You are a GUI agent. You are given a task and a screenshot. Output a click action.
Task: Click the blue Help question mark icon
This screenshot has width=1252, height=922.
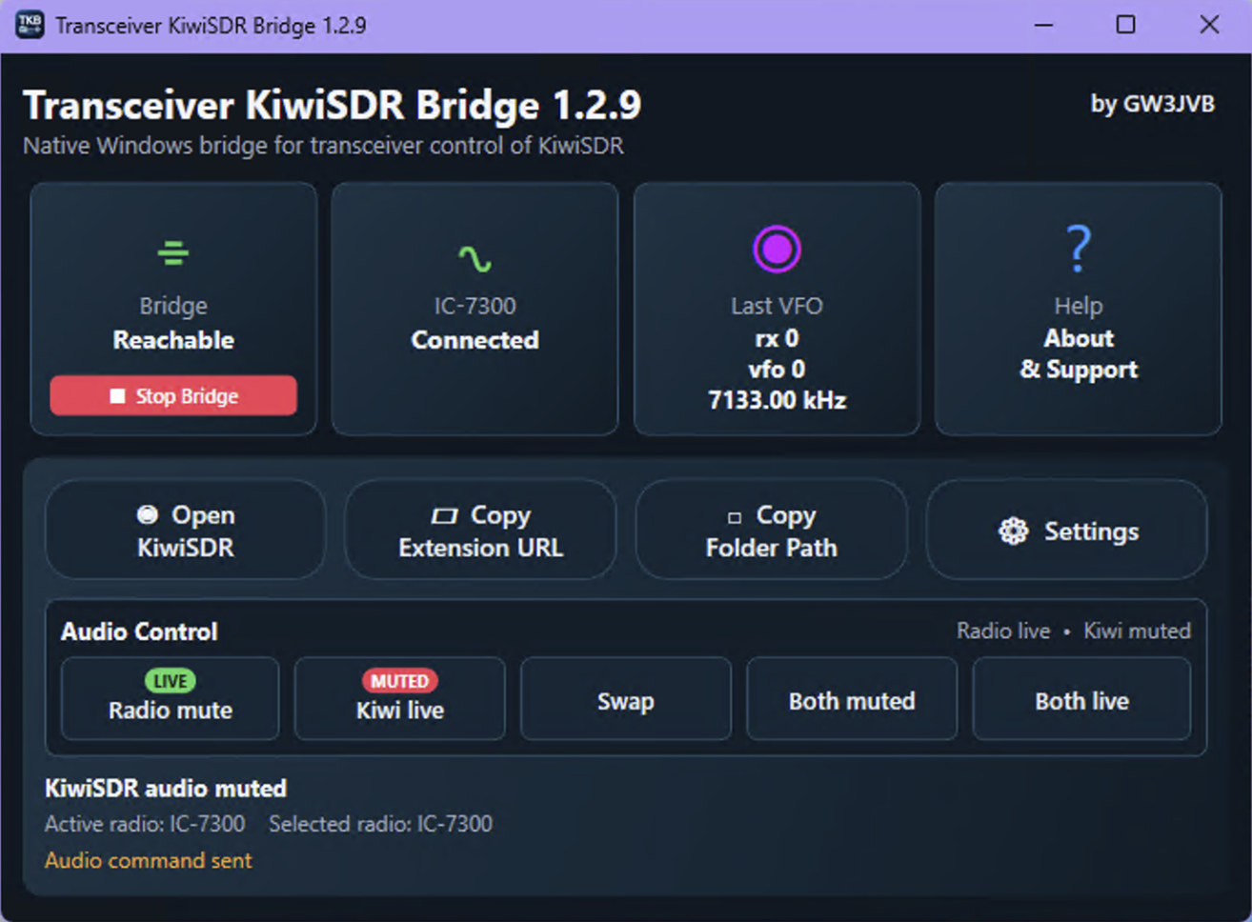click(x=1079, y=248)
